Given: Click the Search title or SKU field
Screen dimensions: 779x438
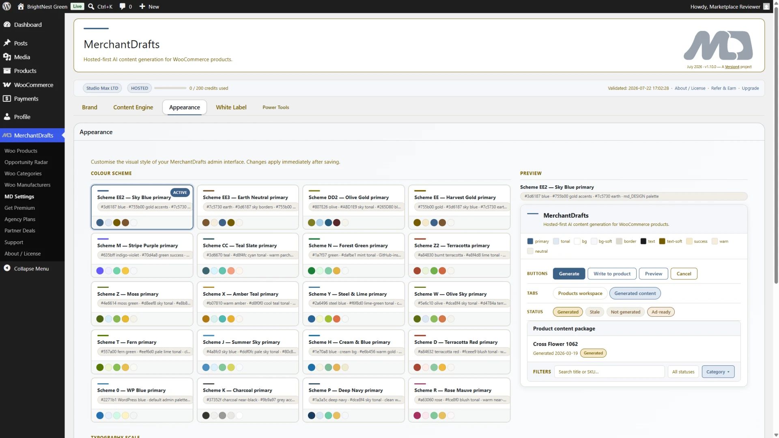Looking at the screenshot, I should (x=609, y=372).
